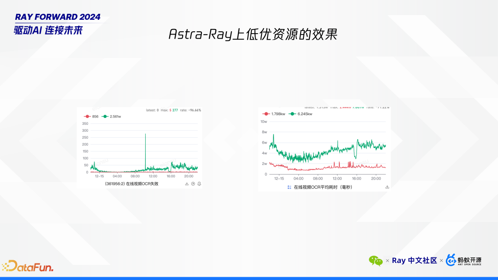The height and width of the screenshot is (280, 498).
Task: Click the Ant Open Source logo
Action: coord(462,261)
